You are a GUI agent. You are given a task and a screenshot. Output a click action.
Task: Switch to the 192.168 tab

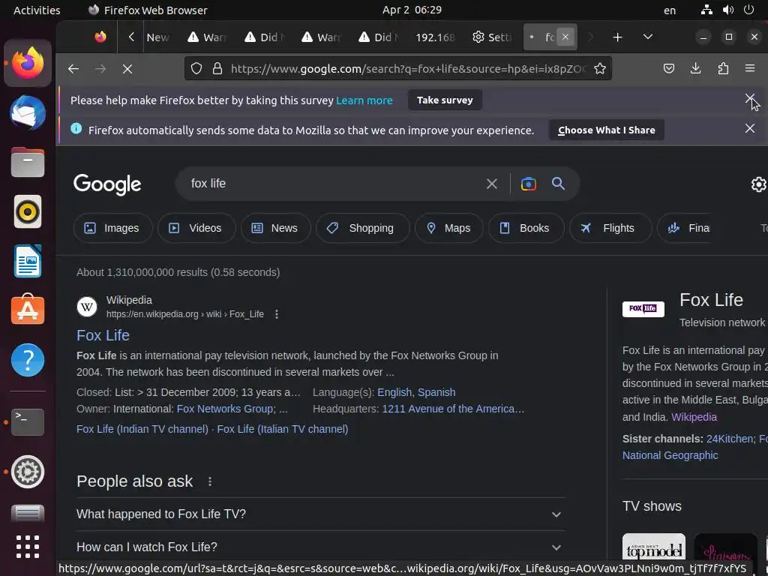435,37
